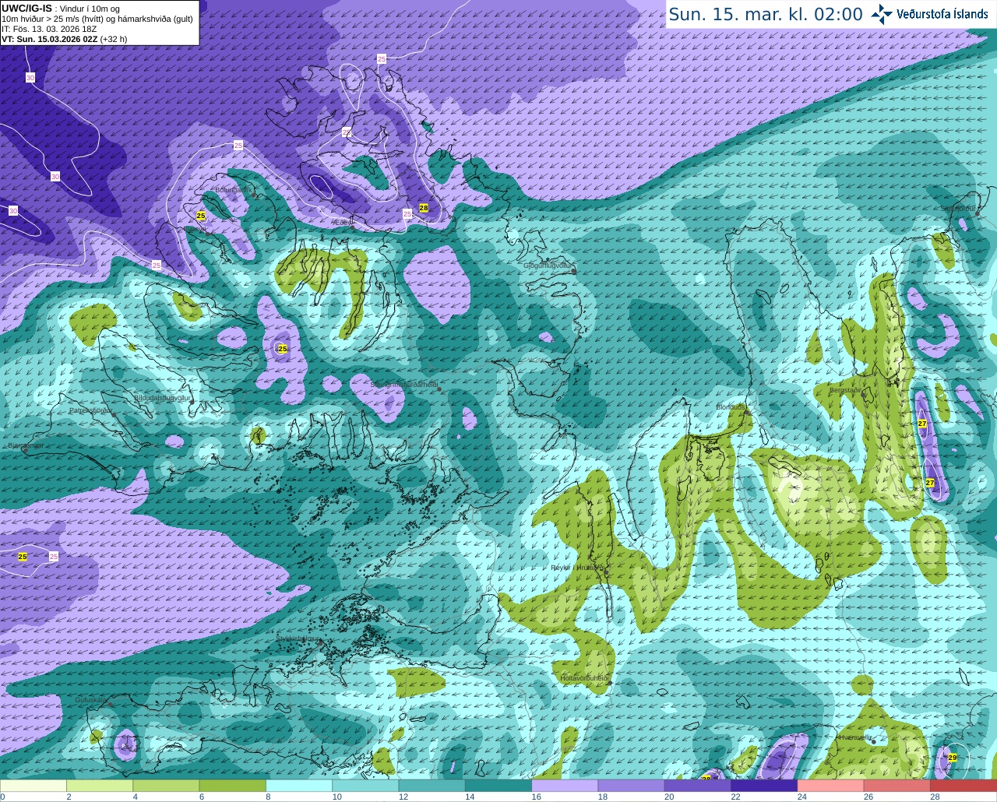Screen dimensions: 997x802
Task: Click the 16–18 m/s light lavender legend swatch
Action: 565,786
